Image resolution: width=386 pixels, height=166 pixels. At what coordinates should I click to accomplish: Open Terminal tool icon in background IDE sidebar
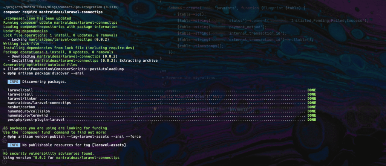(x=4, y=151)
